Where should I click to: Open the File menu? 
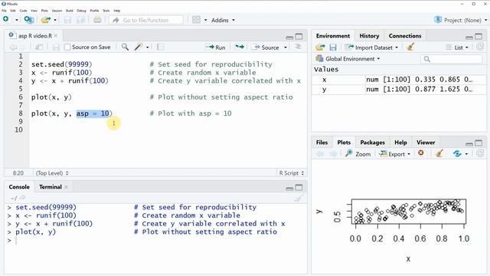click(4, 11)
